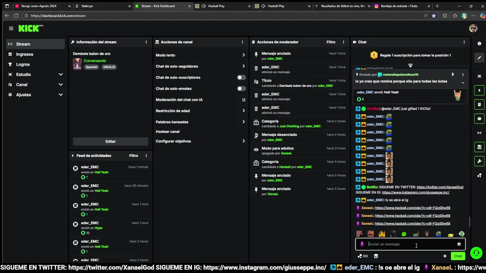Viewport: 486px width, 273px height.
Task: Click the stream category thumbnail image
Action: (x=77, y=64)
